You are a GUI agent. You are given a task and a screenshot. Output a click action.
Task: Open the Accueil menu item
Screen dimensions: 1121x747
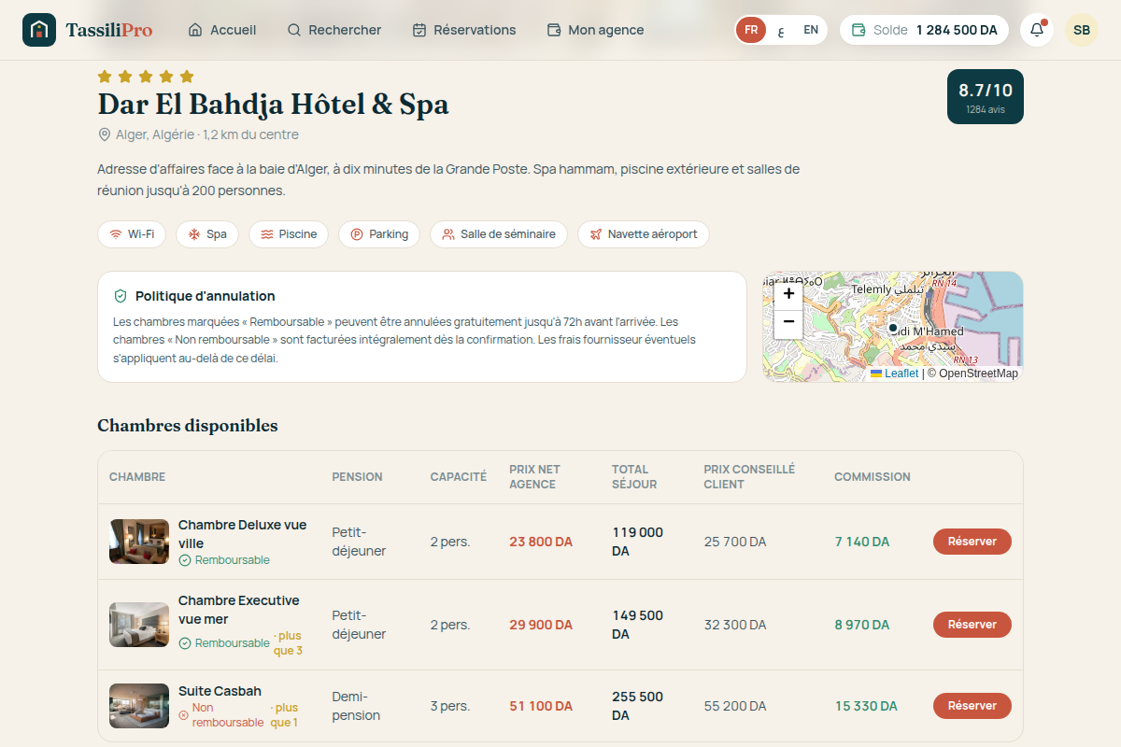click(222, 30)
